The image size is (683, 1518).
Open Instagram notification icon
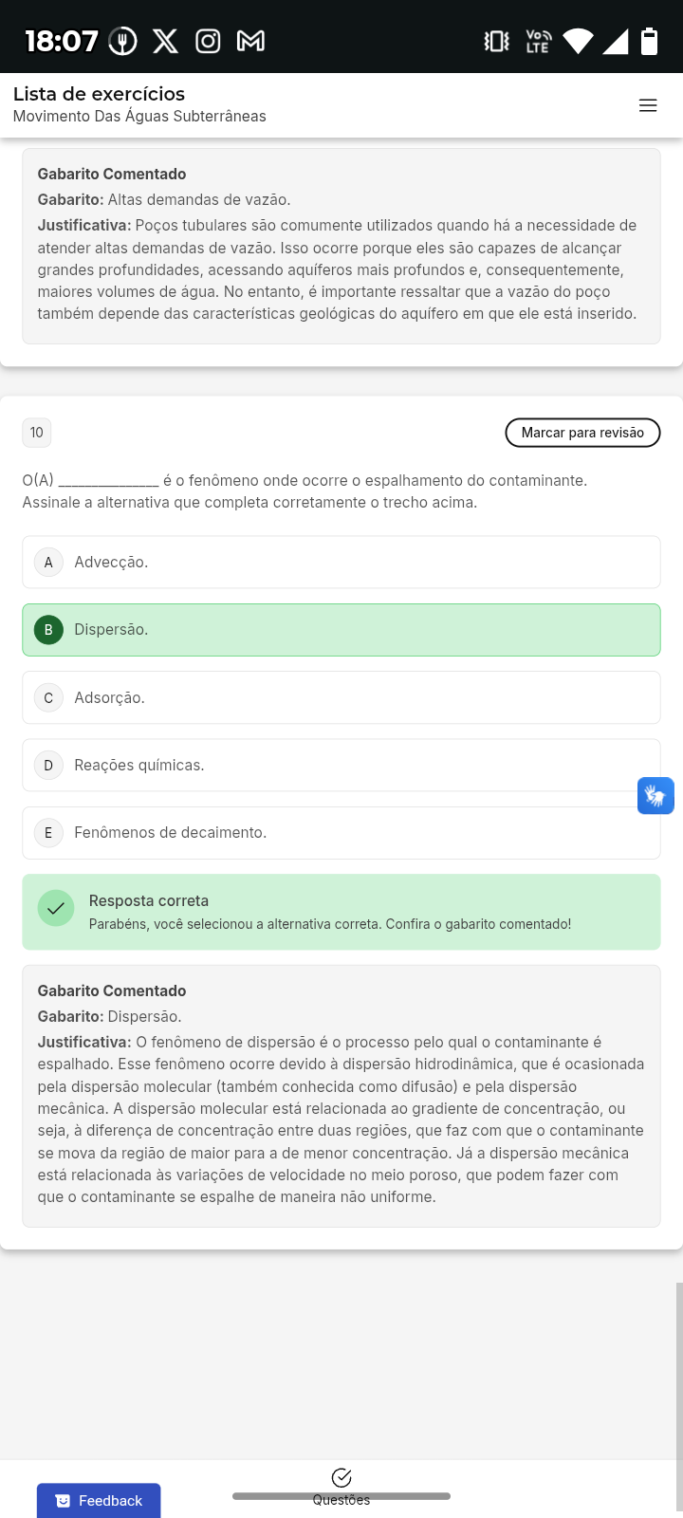coord(208,41)
